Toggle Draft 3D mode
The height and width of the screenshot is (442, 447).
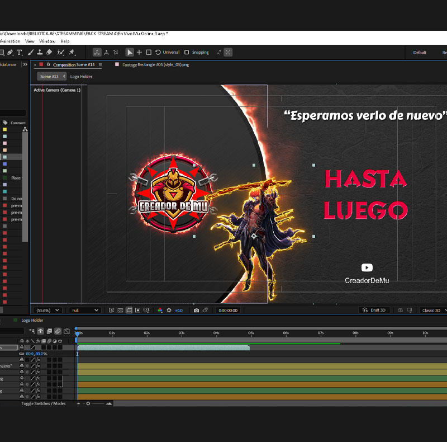[x=374, y=310]
